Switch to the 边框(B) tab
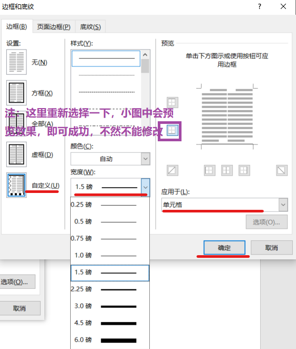Screen dimensions: 296x349 pos(17,27)
